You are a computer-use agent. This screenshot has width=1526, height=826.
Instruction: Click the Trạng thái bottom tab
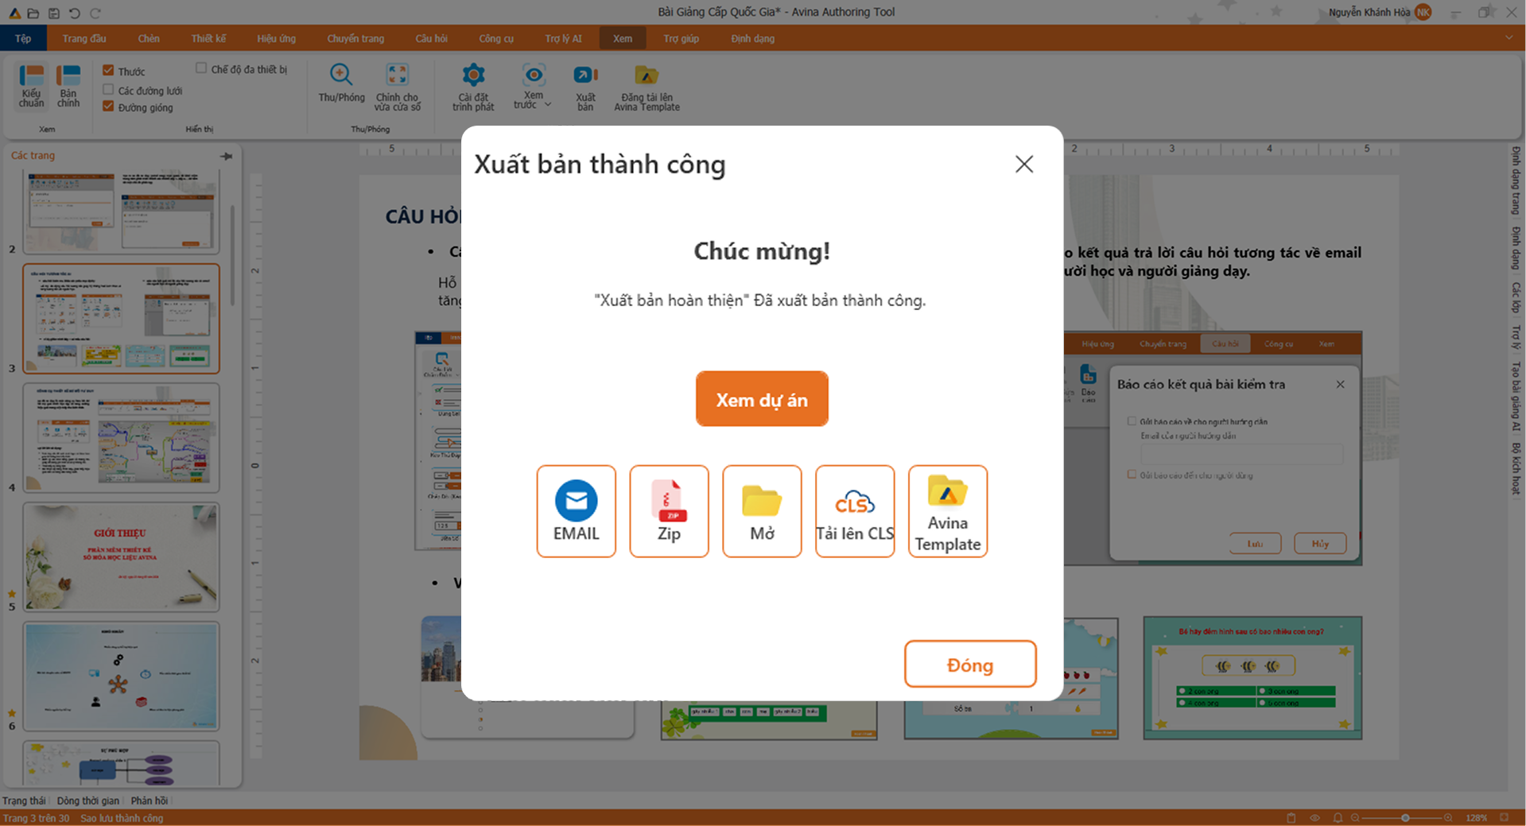24,801
